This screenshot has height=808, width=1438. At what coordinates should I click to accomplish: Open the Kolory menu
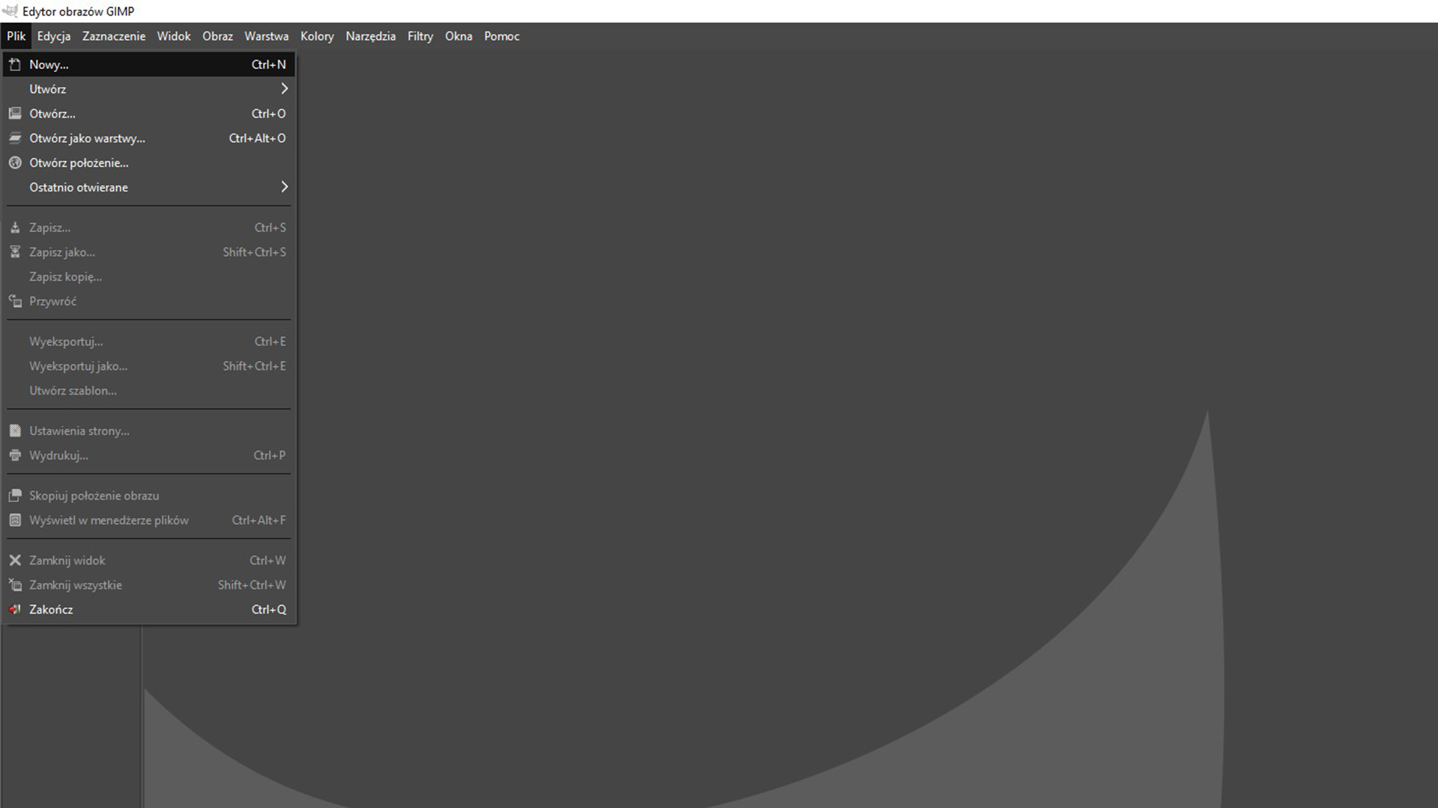coord(317,36)
